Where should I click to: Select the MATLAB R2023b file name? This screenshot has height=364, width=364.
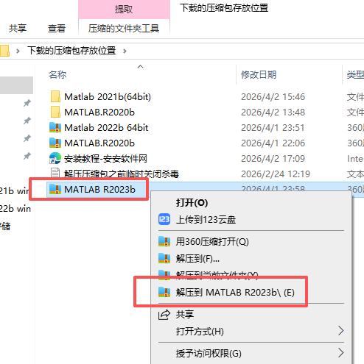tap(99, 190)
